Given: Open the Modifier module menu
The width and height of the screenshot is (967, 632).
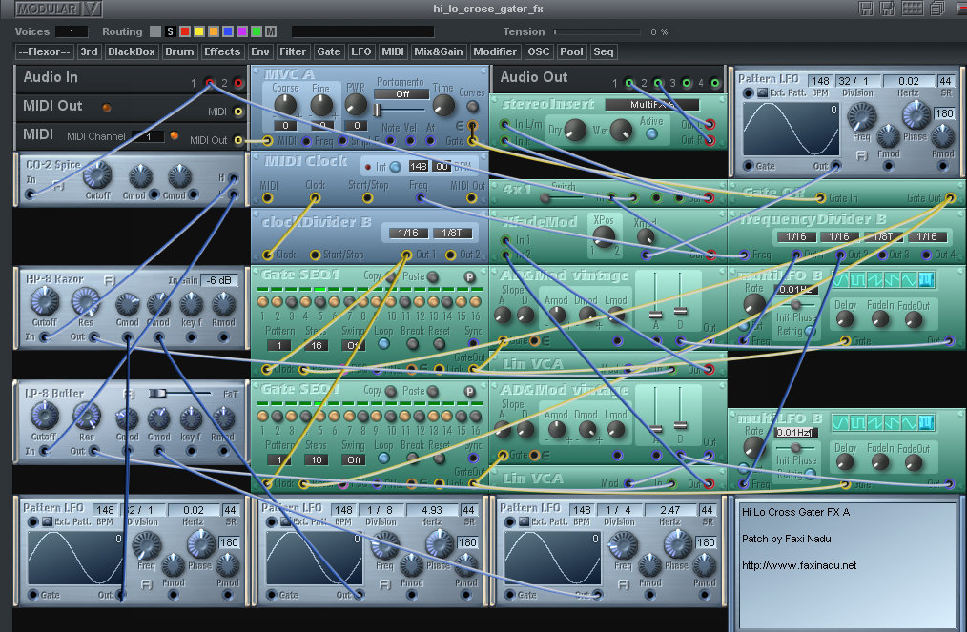Looking at the screenshot, I should (x=495, y=51).
